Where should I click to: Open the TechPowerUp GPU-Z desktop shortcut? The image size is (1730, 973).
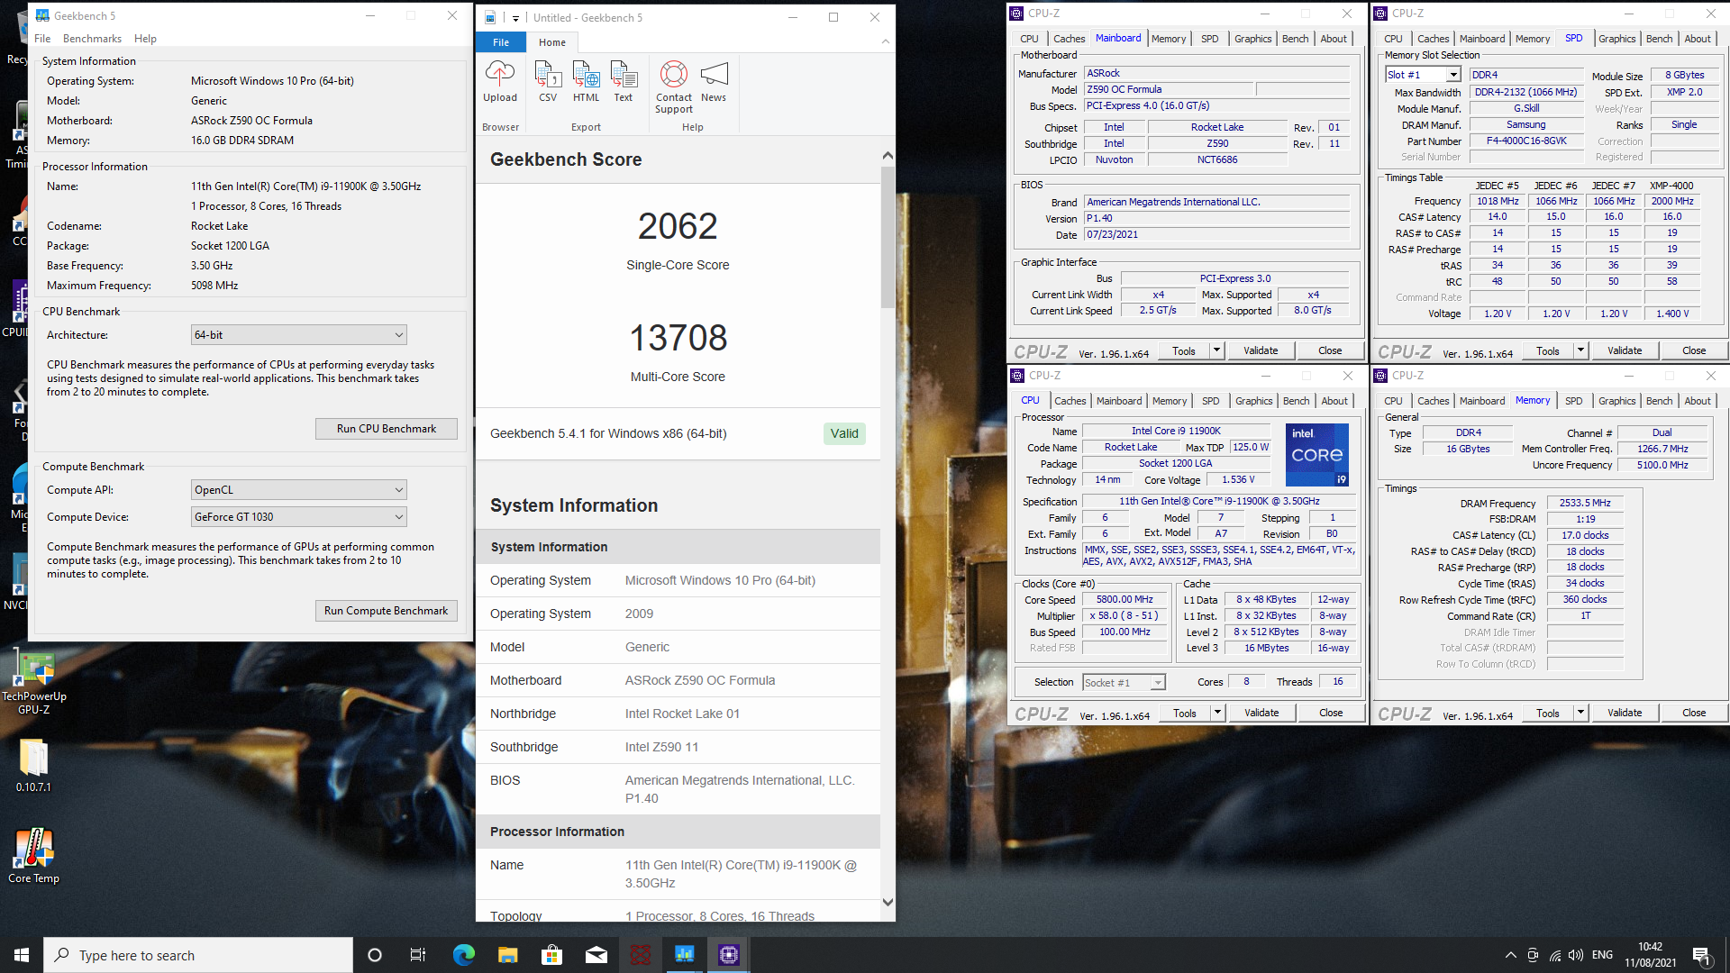click(34, 683)
